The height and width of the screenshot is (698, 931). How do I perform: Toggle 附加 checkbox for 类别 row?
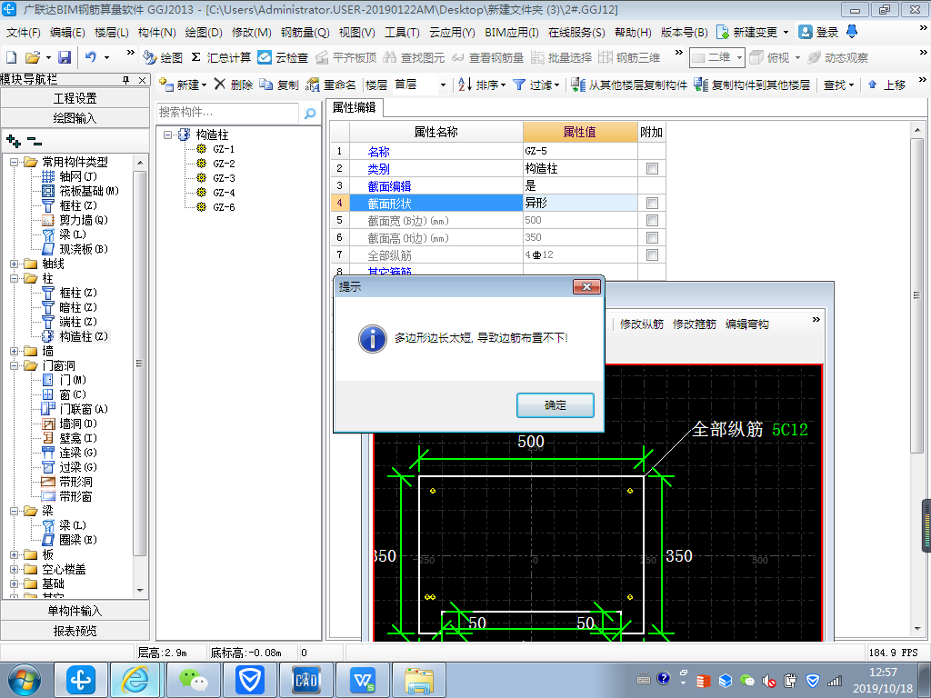coord(652,168)
